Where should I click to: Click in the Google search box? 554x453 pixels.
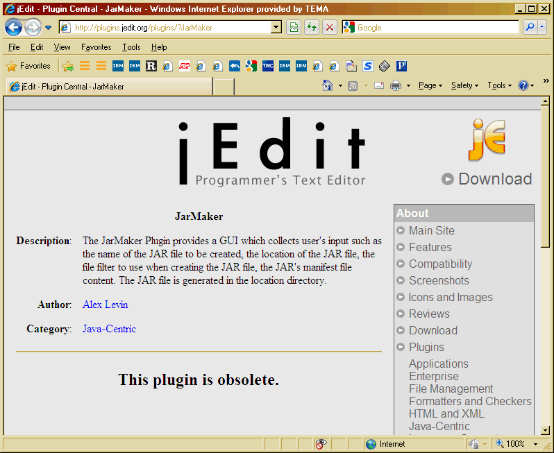click(436, 28)
